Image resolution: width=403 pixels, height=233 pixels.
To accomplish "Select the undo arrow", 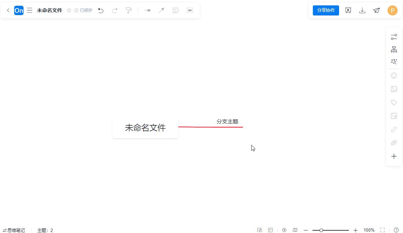I will [101, 10].
